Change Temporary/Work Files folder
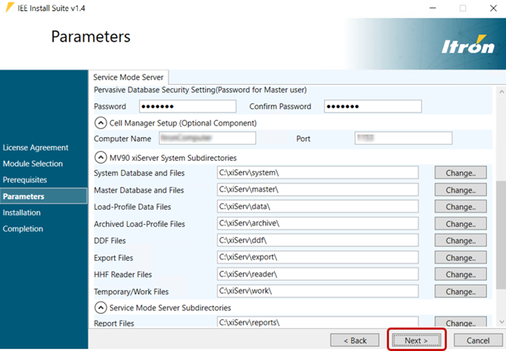506x351 pixels. [460, 291]
